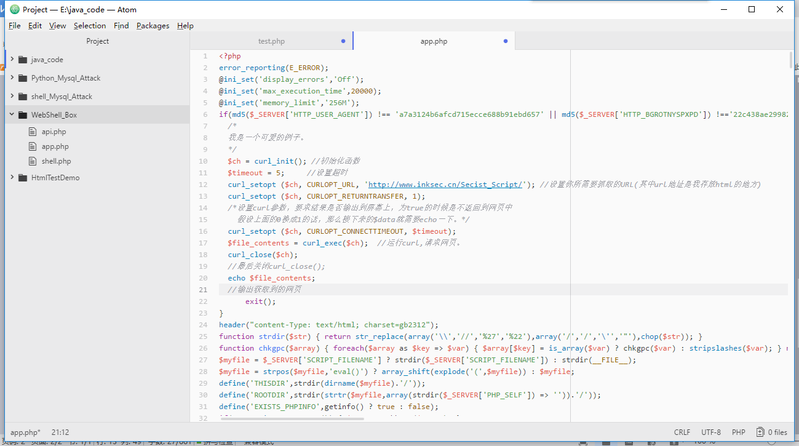799x446 pixels.
Task: Select the WebShell_Box folder label
Action: click(54, 115)
